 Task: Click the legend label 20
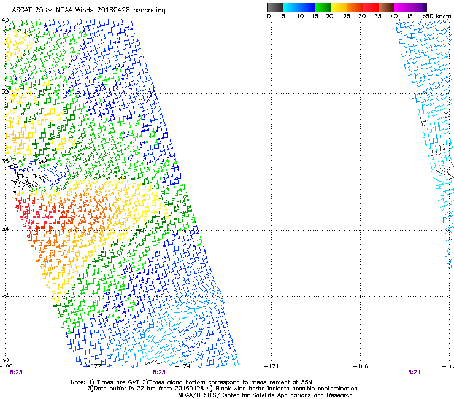coord(329,17)
